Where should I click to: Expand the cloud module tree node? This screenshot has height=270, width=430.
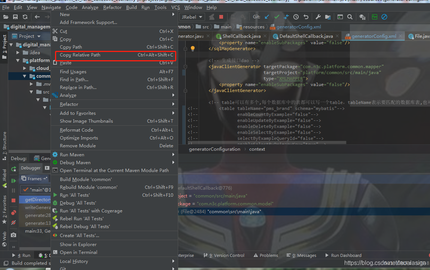[x=25, y=68]
